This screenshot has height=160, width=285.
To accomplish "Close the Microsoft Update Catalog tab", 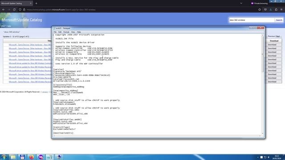I will (x=31, y=3).
